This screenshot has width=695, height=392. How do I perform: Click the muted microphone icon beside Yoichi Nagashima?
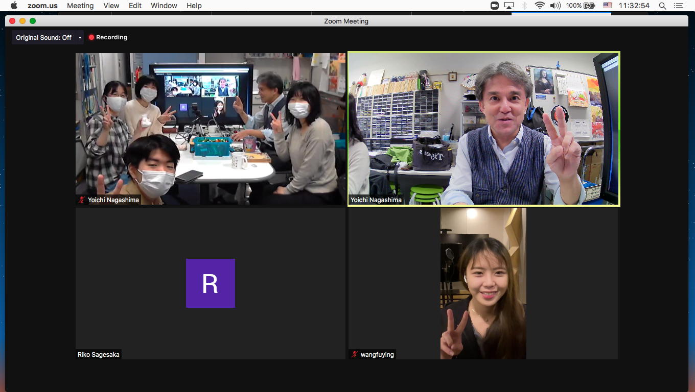(81, 200)
